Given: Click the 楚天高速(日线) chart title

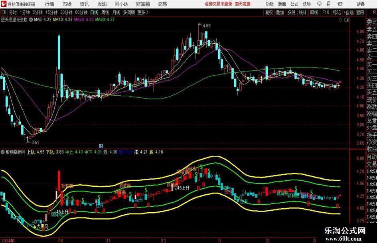Looking at the screenshot, I should coord(14,20).
